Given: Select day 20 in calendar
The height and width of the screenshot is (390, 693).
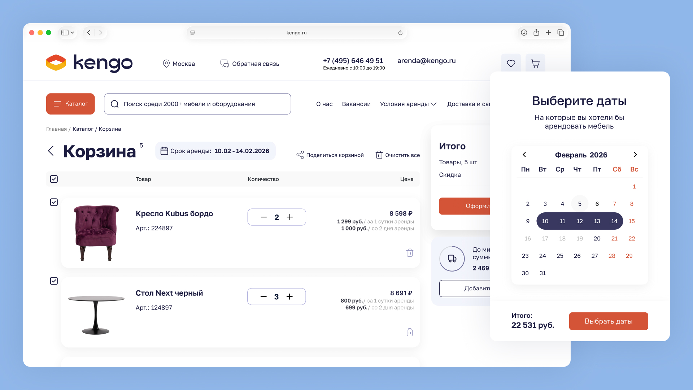Looking at the screenshot, I should tap(597, 238).
